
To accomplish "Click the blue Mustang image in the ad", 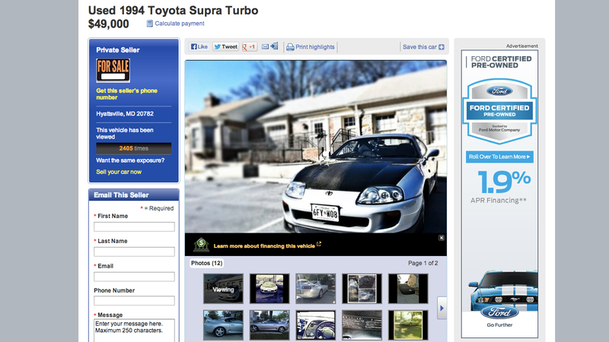I will click(x=503, y=291).
